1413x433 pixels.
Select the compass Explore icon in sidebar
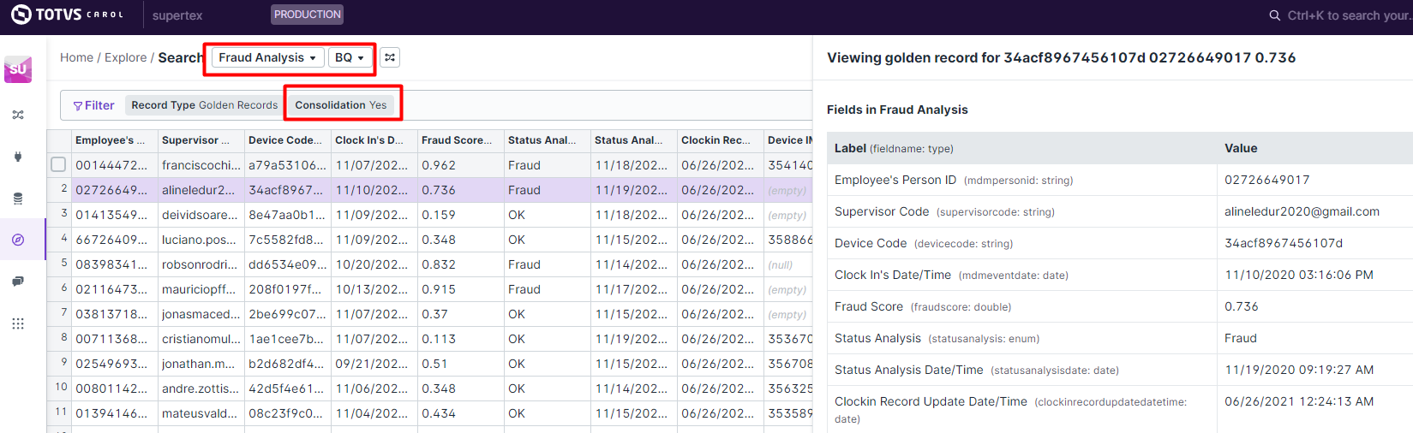click(18, 240)
